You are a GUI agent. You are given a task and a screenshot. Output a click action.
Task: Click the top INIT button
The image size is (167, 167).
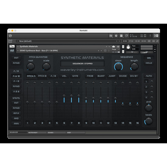tap(16, 58)
